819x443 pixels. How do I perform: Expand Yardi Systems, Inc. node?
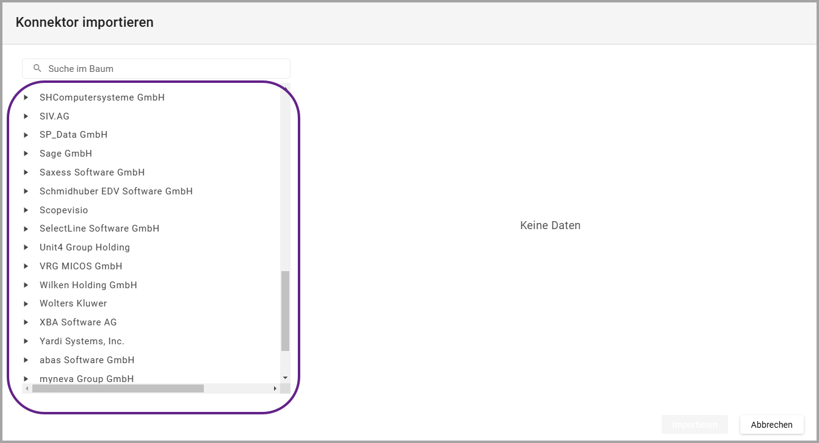coord(26,341)
